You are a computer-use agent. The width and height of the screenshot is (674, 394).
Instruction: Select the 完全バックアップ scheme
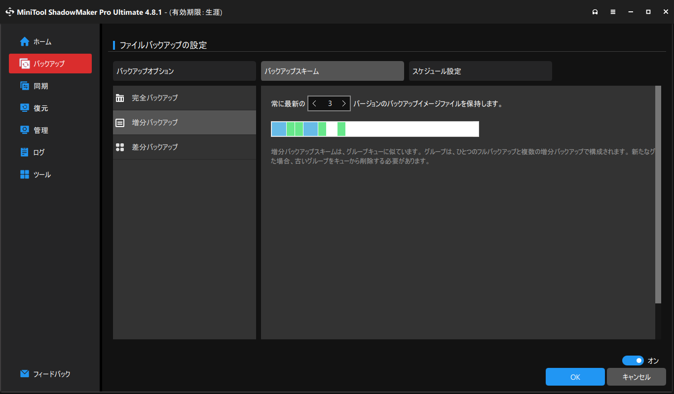[185, 98]
